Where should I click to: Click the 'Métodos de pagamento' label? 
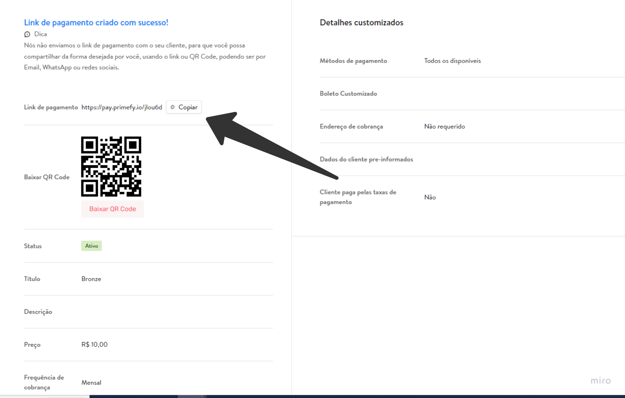coord(354,61)
